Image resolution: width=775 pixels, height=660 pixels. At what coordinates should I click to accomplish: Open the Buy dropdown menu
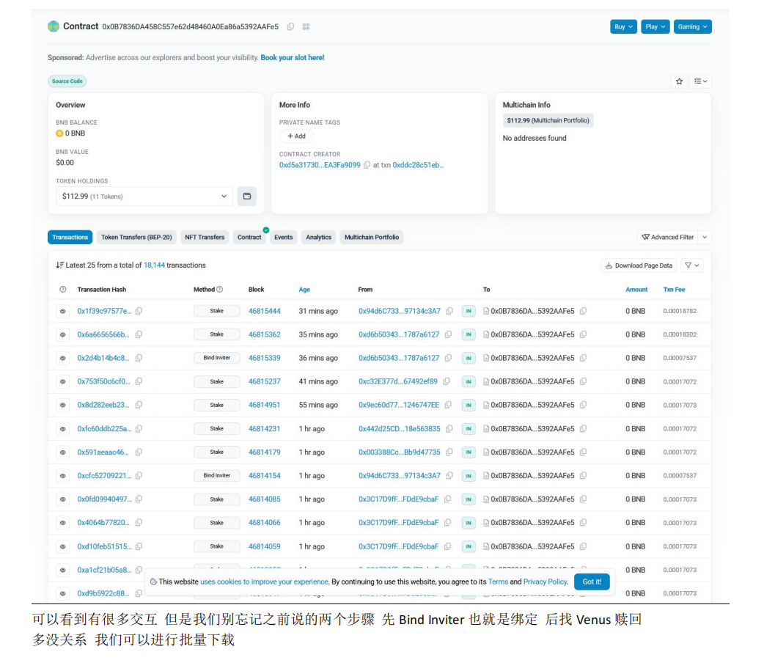(x=623, y=26)
